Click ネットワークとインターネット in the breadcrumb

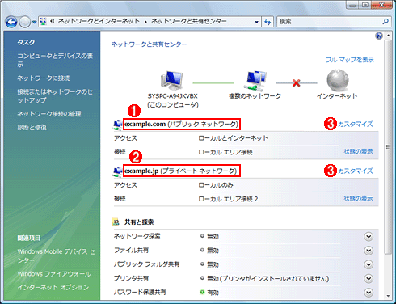click(99, 21)
